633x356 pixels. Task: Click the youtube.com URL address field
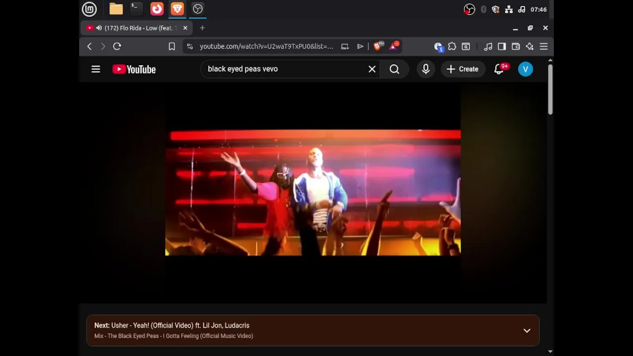click(x=267, y=46)
